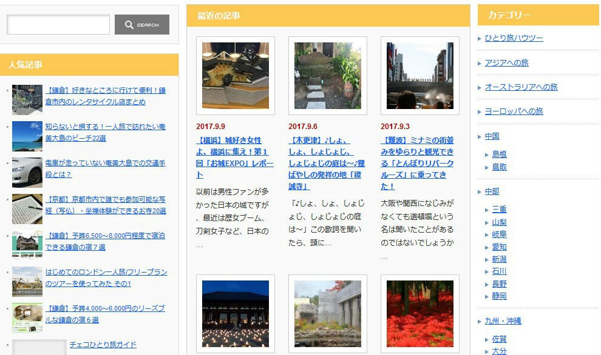Open the Amami Oshima transportation article link
The width and height of the screenshot is (601, 355).
106,168
